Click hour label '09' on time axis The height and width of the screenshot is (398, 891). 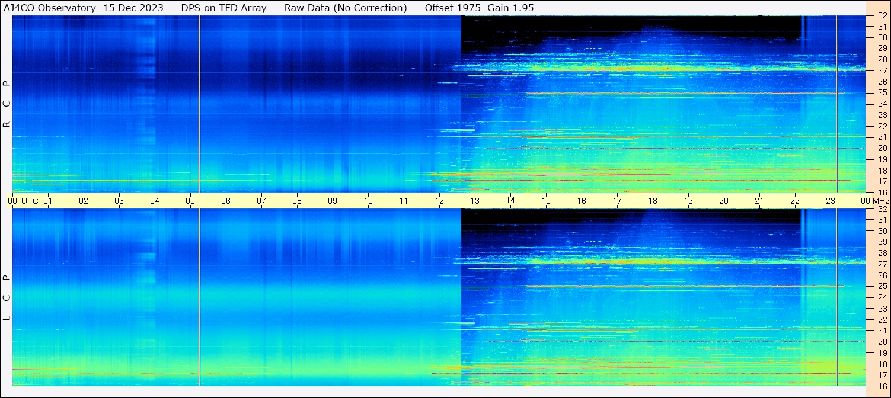(333, 201)
